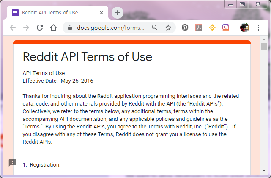271x178 pixels.
Task: Report a problem via feedback icon
Action: 12,163
